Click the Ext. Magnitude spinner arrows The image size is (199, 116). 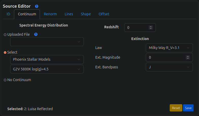[x=188, y=57]
